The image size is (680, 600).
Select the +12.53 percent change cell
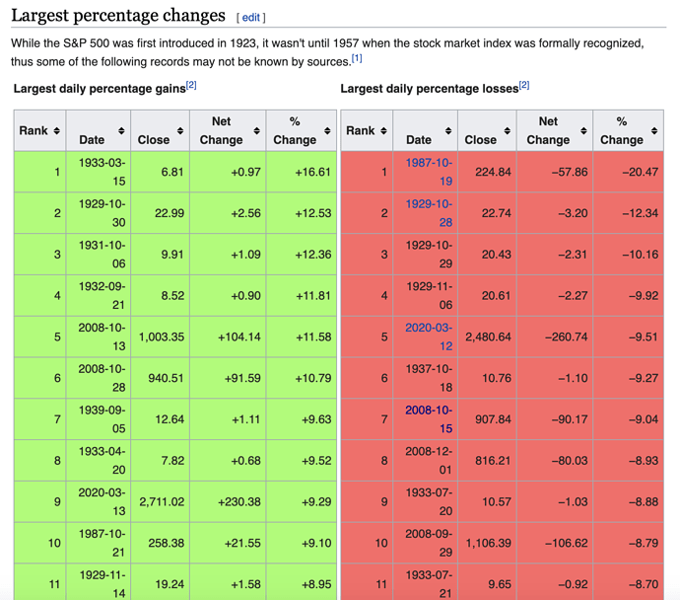pos(302,213)
